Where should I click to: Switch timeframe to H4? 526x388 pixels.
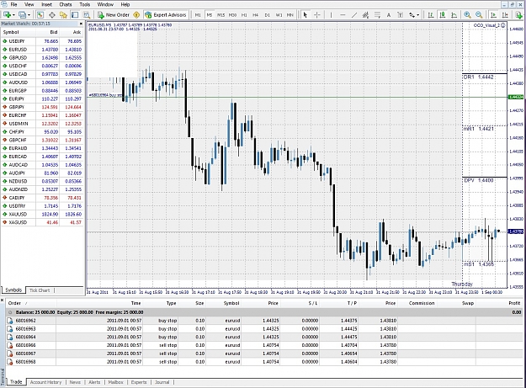click(x=255, y=15)
